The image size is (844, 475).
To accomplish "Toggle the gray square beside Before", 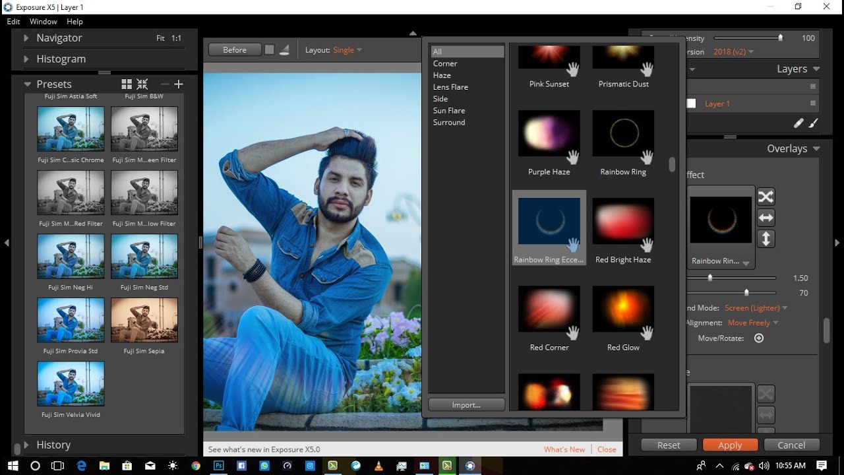I will (x=269, y=49).
